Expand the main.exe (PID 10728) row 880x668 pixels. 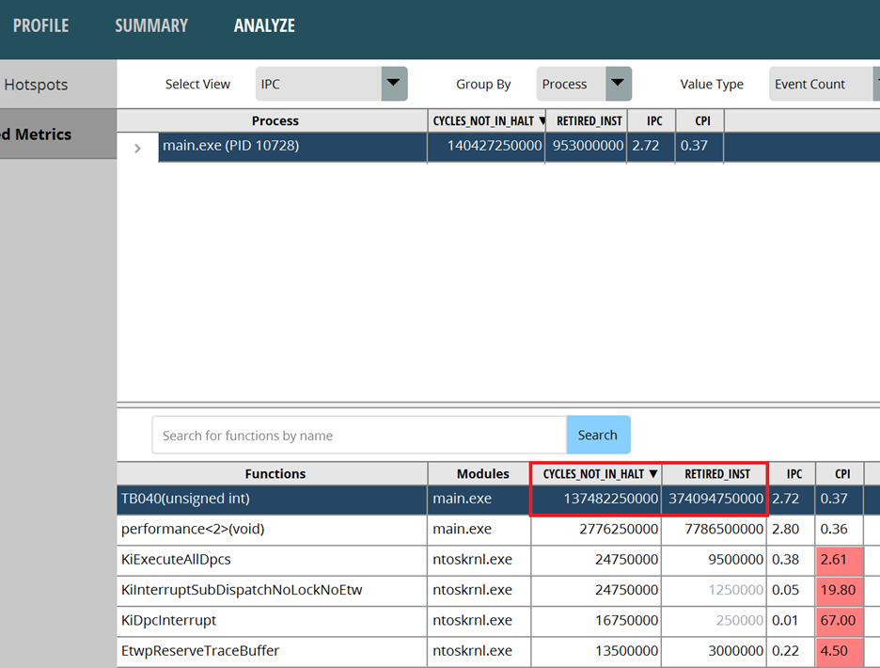click(x=138, y=148)
